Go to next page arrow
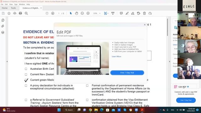 click(x=53, y=13)
